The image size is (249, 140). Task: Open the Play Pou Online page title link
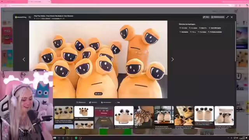tap(54, 16)
